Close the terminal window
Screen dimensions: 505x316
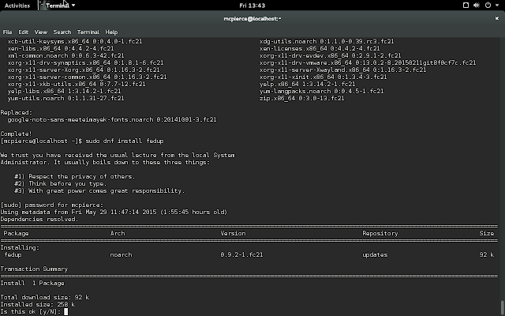[x=496, y=19]
